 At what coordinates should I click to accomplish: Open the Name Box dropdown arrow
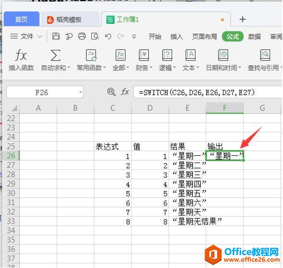click(x=80, y=92)
